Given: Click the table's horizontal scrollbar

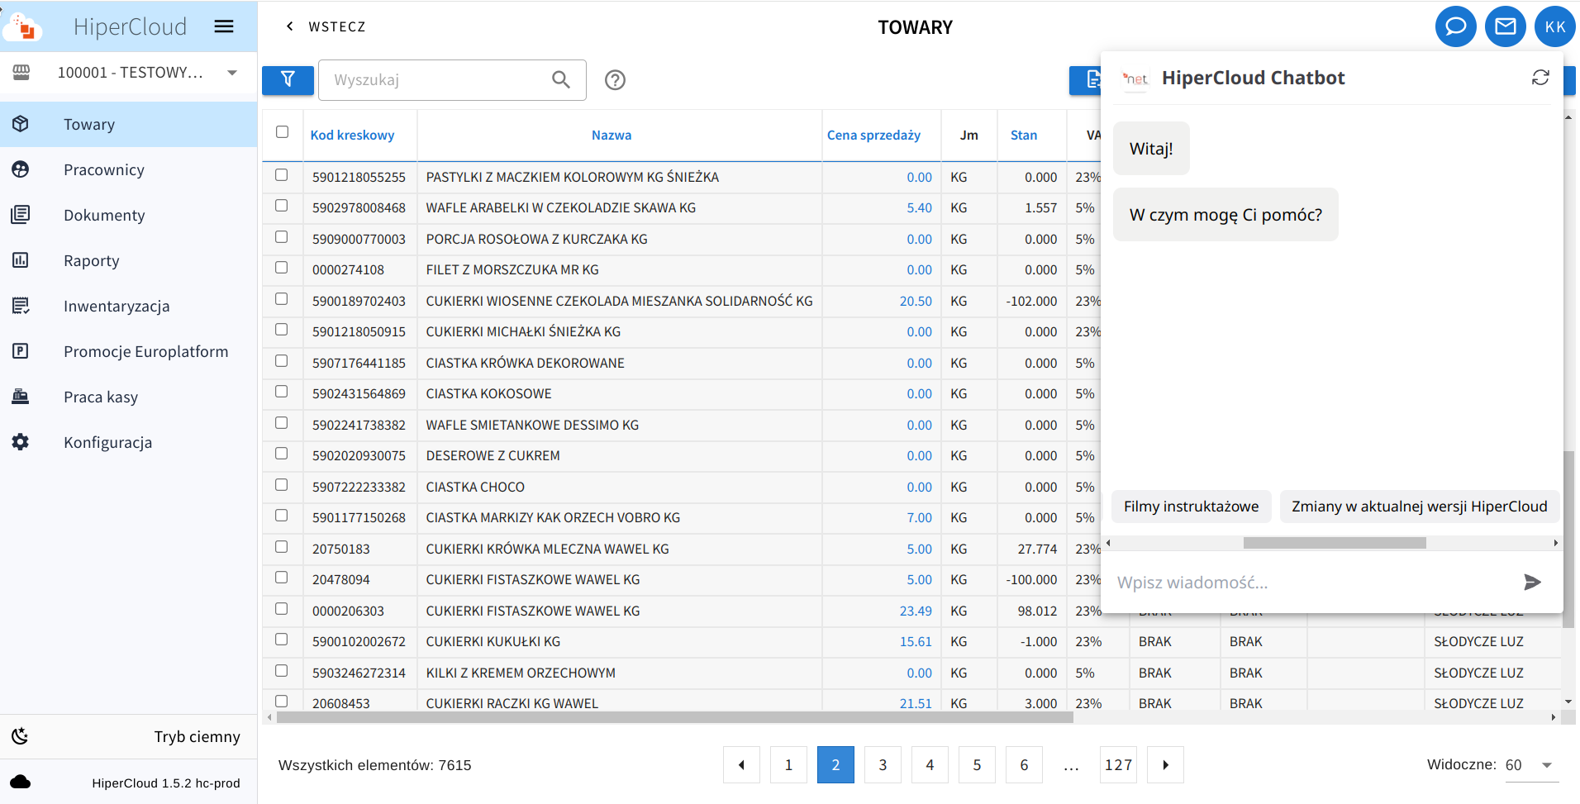Looking at the screenshot, I should tap(674, 717).
